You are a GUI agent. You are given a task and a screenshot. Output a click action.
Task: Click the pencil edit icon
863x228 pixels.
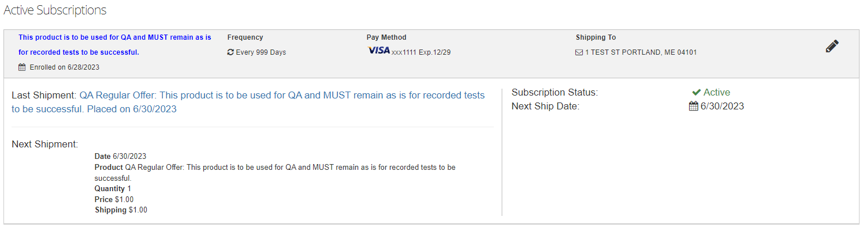832,47
